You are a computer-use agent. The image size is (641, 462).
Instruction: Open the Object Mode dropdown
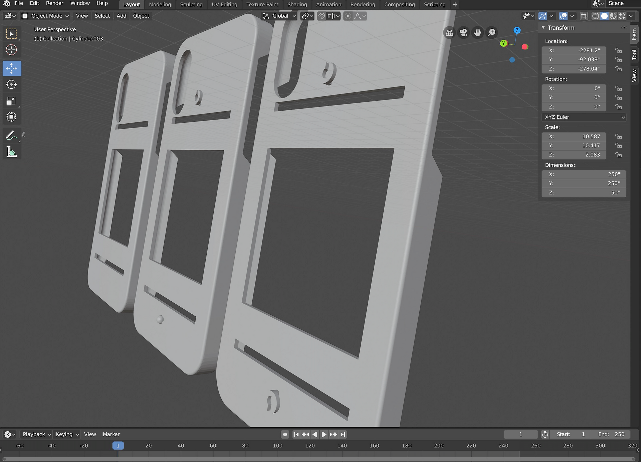pos(45,16)
